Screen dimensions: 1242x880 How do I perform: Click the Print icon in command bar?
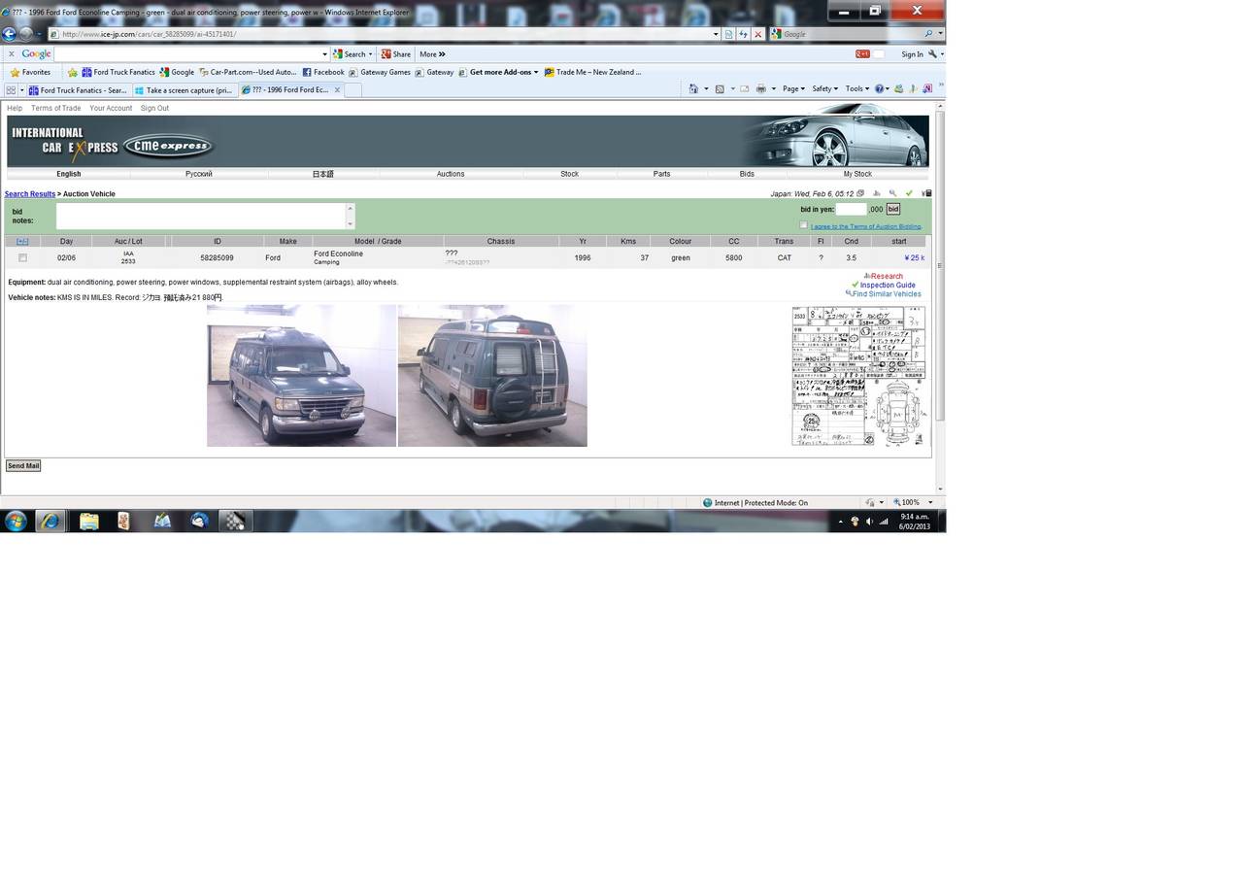point(760,88)
